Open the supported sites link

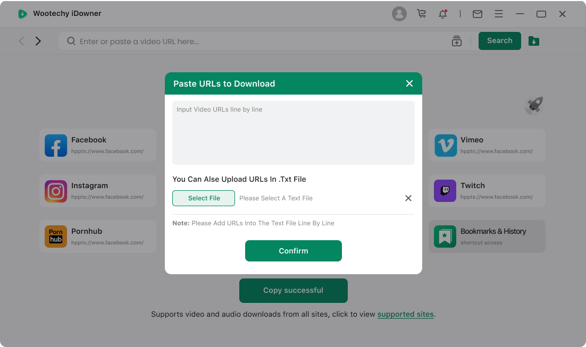pos(405,314)
